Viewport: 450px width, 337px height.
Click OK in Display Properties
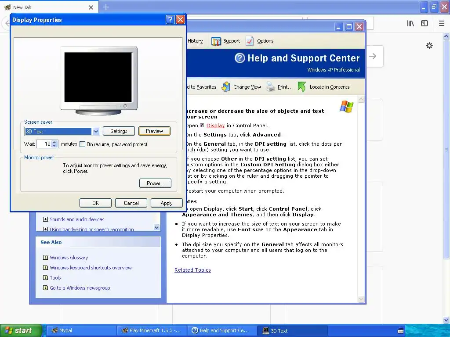click(95, 203)
